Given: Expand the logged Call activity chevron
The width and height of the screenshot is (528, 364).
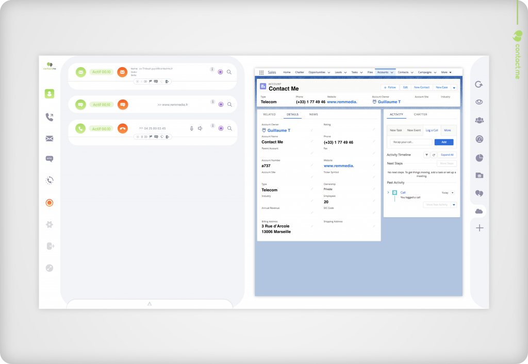Looking at the screenshot, I should 388,193.
